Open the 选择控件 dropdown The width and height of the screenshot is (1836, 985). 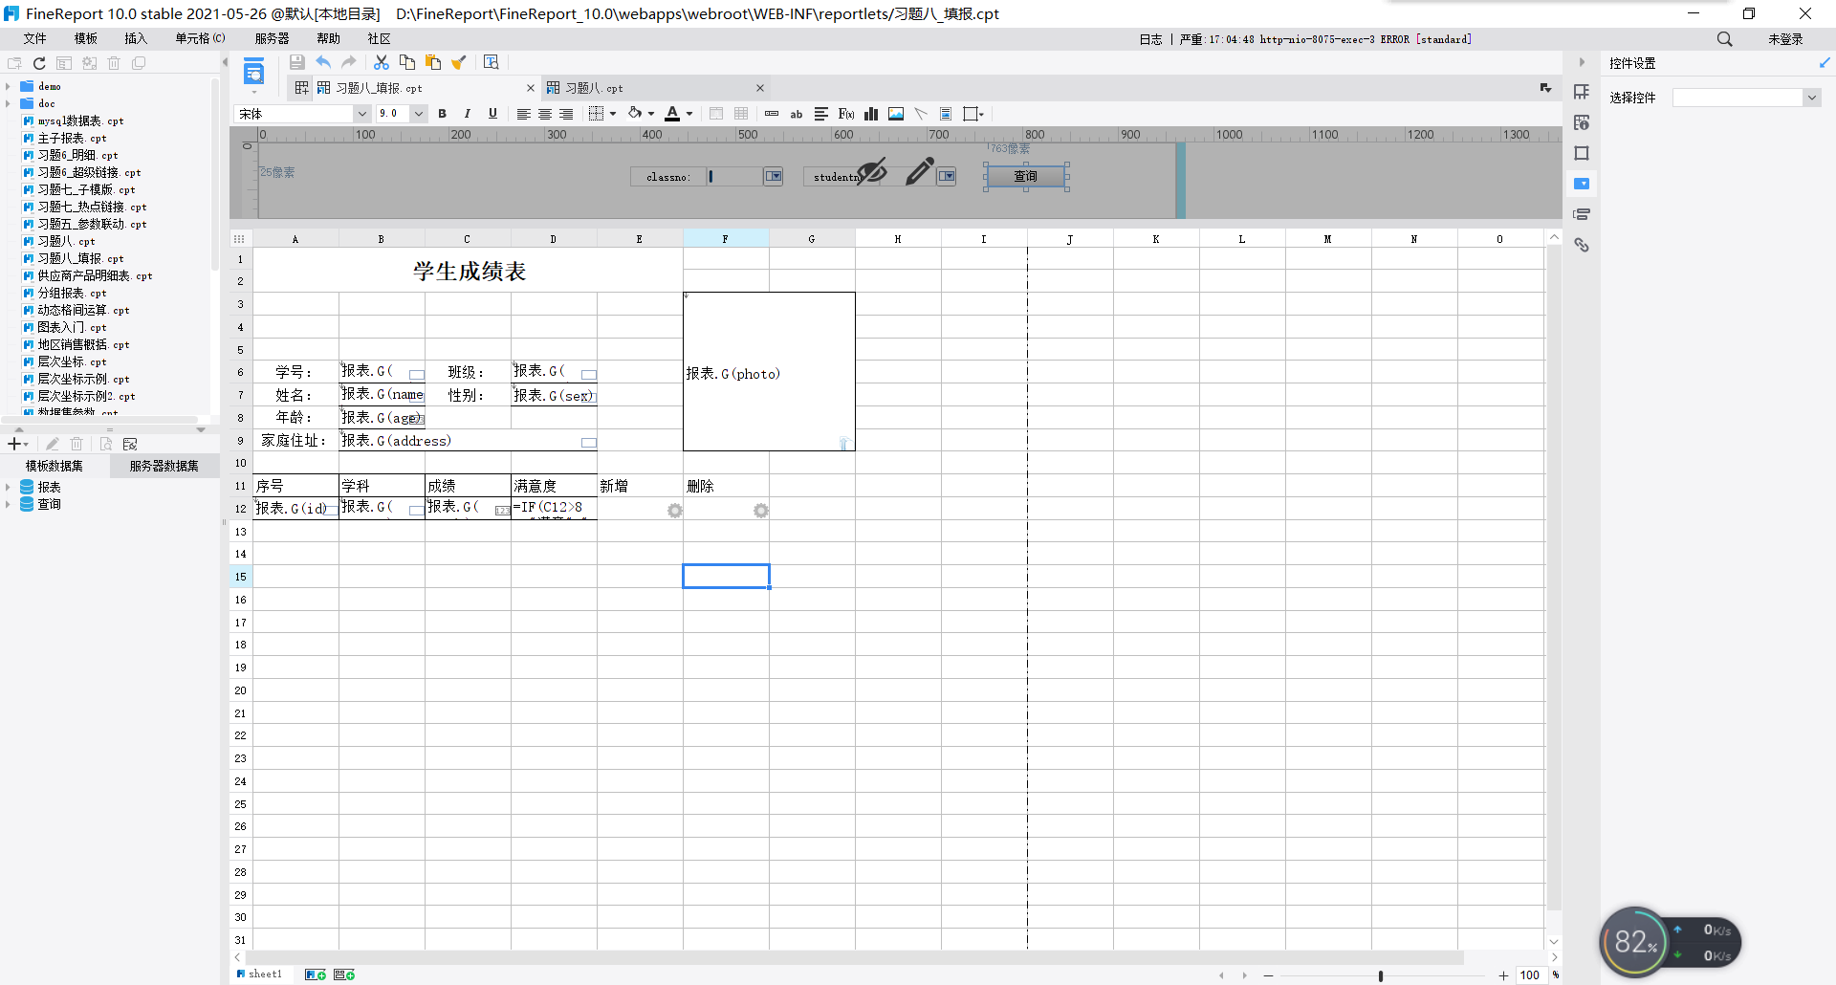pos(1811,98)
